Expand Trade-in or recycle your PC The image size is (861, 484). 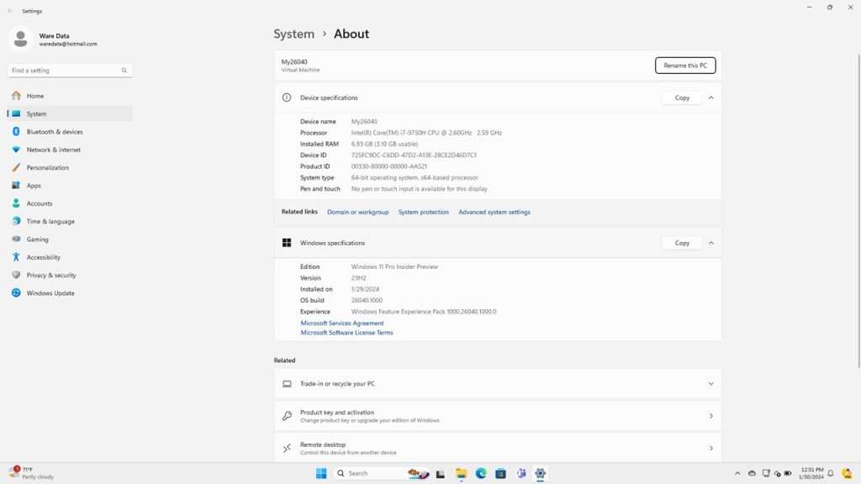point(498,384)
